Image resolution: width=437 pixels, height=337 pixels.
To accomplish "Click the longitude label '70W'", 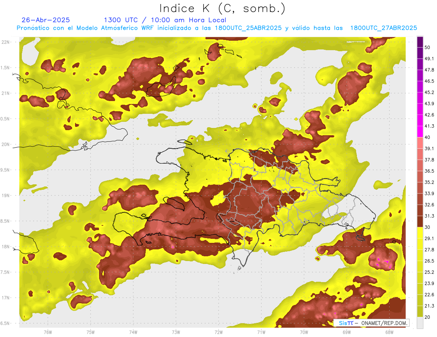I will [x=304, y=332].
